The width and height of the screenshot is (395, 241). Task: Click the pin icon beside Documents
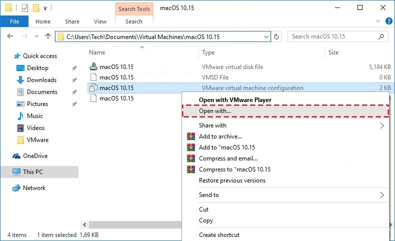click(74, 92)
